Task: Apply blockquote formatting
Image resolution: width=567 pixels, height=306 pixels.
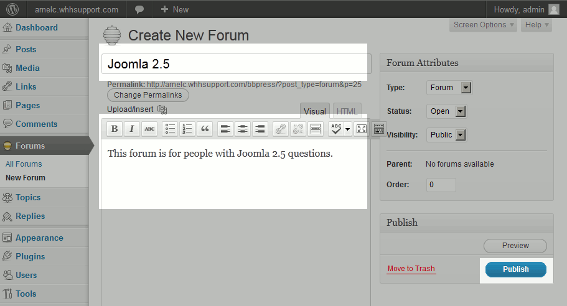Action: pyautogui.click(x=205, y=129)
